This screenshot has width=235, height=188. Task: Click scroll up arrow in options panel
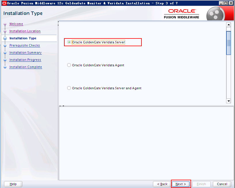(x=229, y=25)
